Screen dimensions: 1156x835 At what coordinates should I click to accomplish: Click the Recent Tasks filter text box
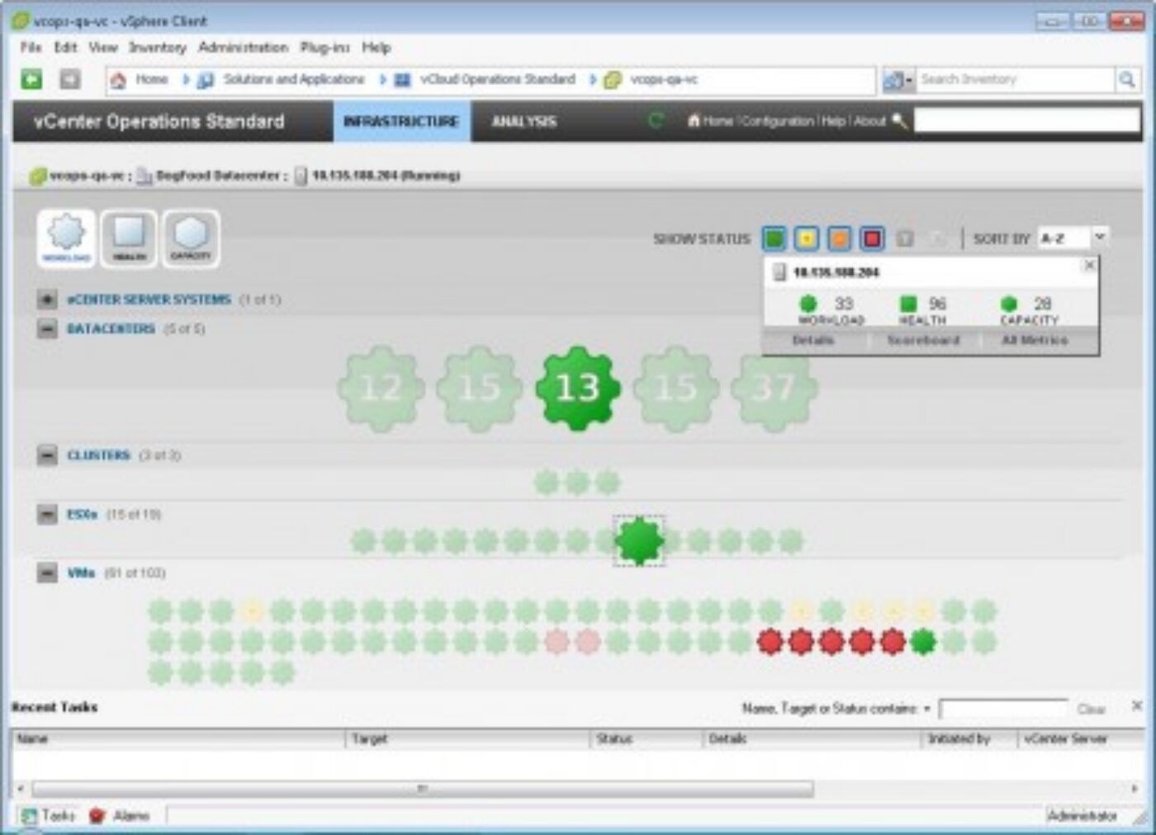pos(1003,709)
